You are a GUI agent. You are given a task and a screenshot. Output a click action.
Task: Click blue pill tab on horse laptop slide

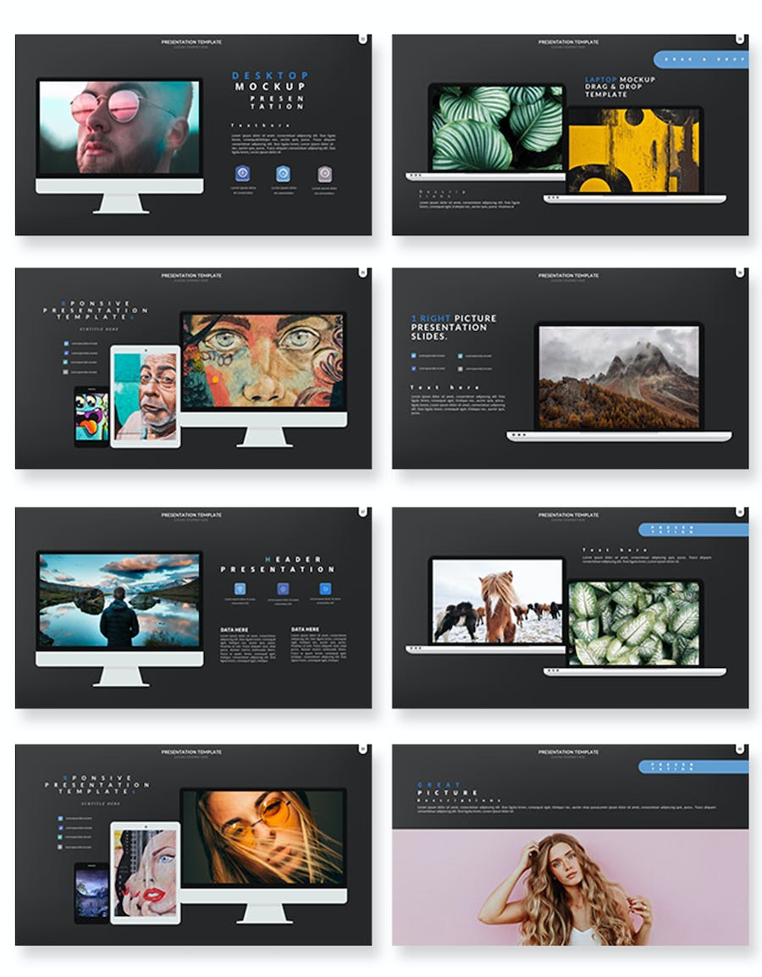click(x=693, y=529)
